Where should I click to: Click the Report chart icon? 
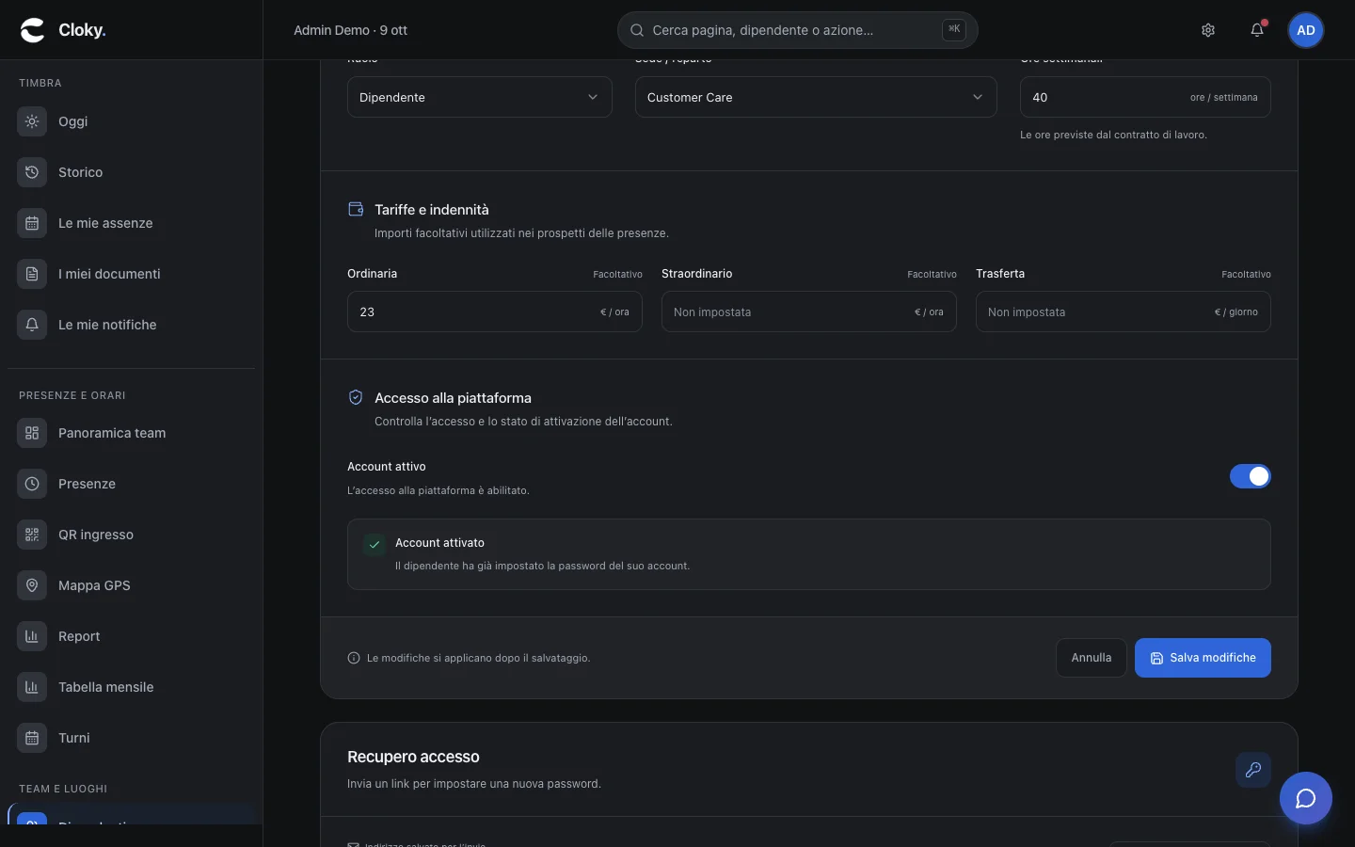pyautogui.click(x=32, y=636)
